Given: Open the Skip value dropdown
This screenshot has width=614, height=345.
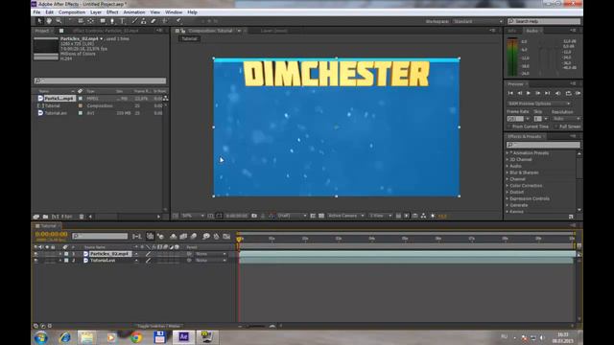Looking at the screenshot, I should click(x=546, y=119).
